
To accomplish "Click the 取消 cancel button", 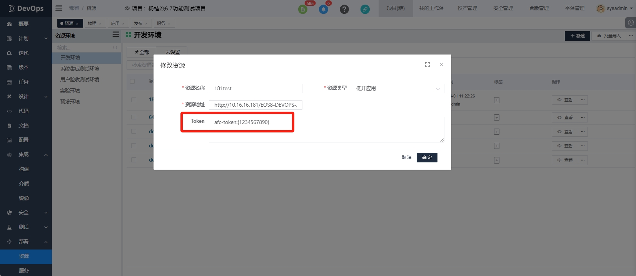I will tap(406, 158).
